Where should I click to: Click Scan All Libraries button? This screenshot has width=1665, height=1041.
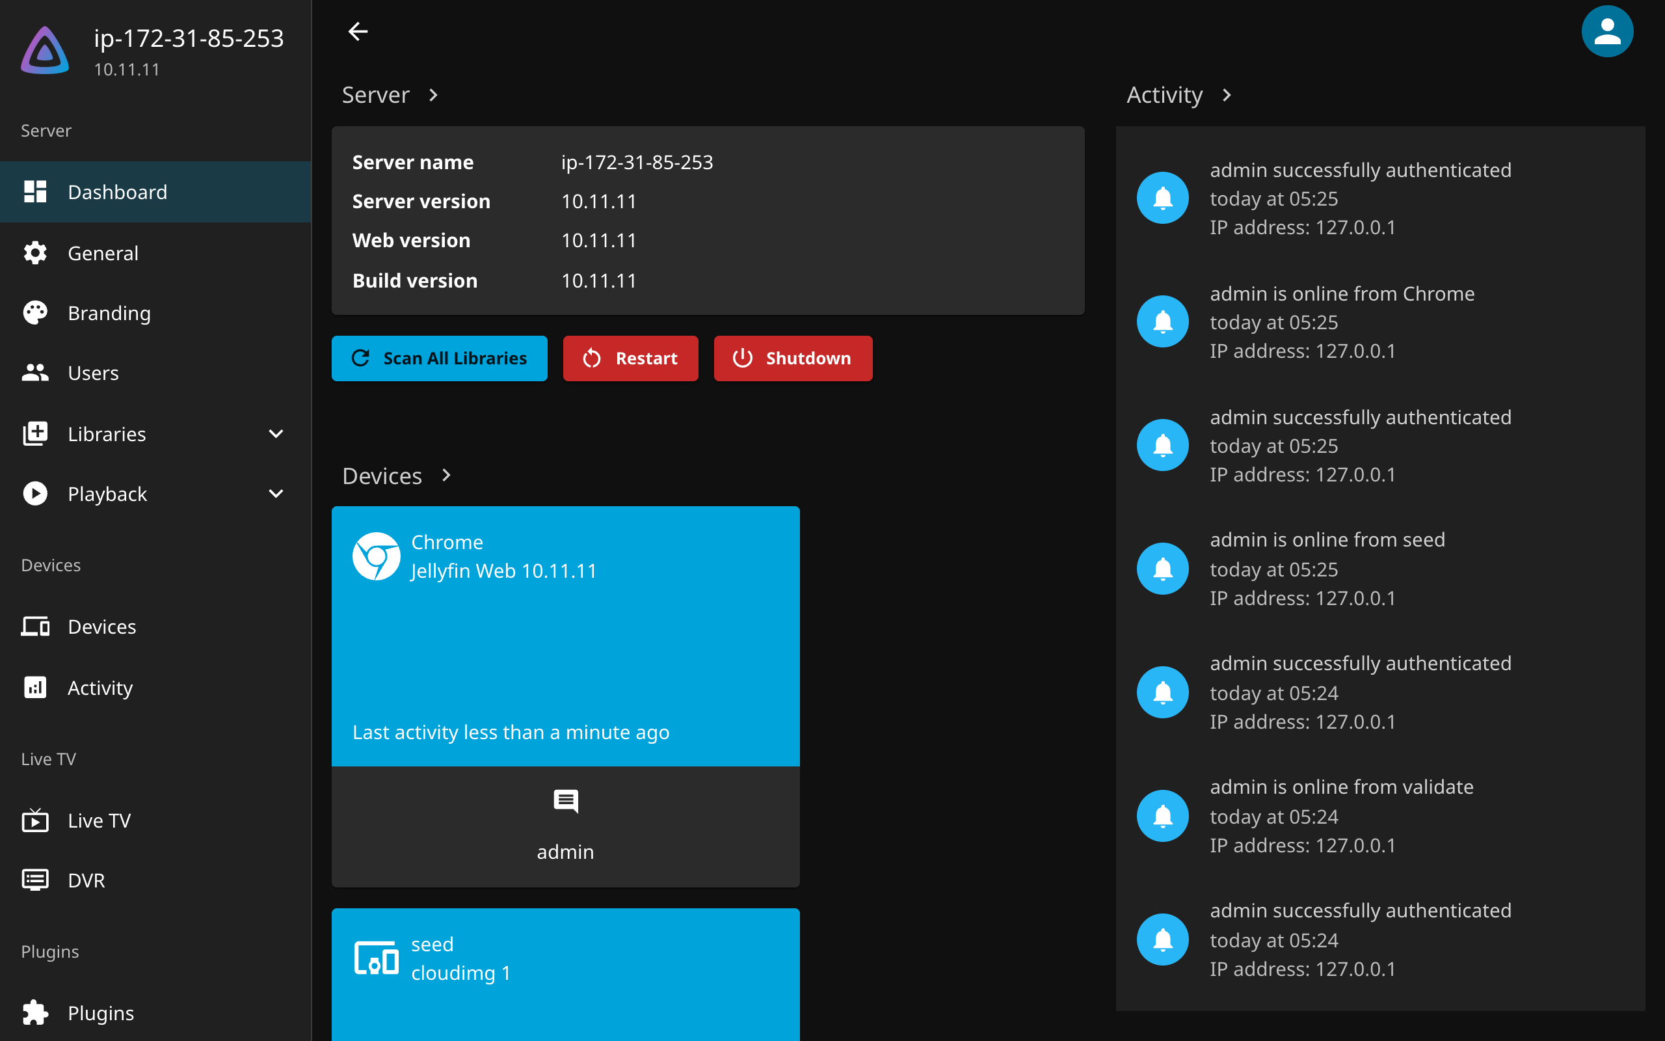point(440,358)
